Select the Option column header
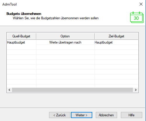 click(65, 36)
